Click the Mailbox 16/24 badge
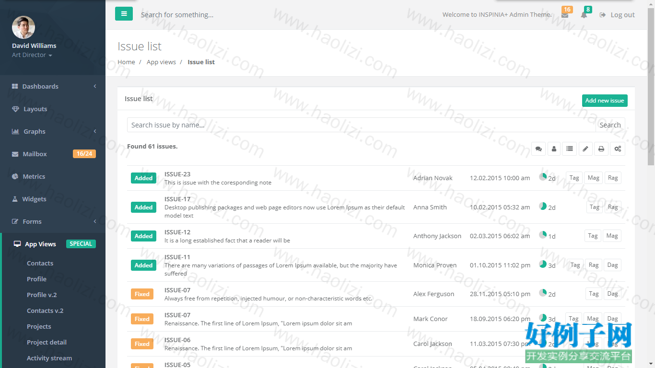 pyautogui.click(x=84, y=154)
